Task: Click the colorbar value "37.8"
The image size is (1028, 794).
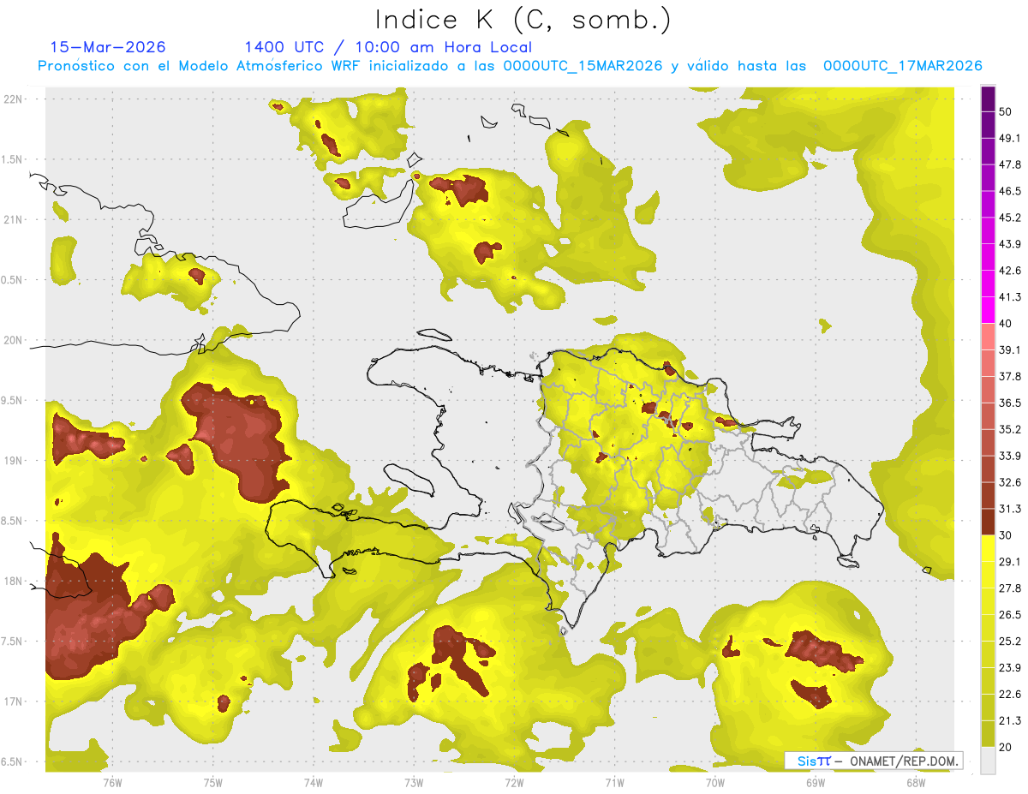Action: pos(1010,376)
